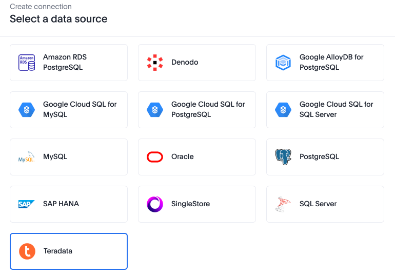Click the SingleStore purple ring logo
The width and height of the screenshot is (395, 276).
pyautogui.click(x=155, y=204)
